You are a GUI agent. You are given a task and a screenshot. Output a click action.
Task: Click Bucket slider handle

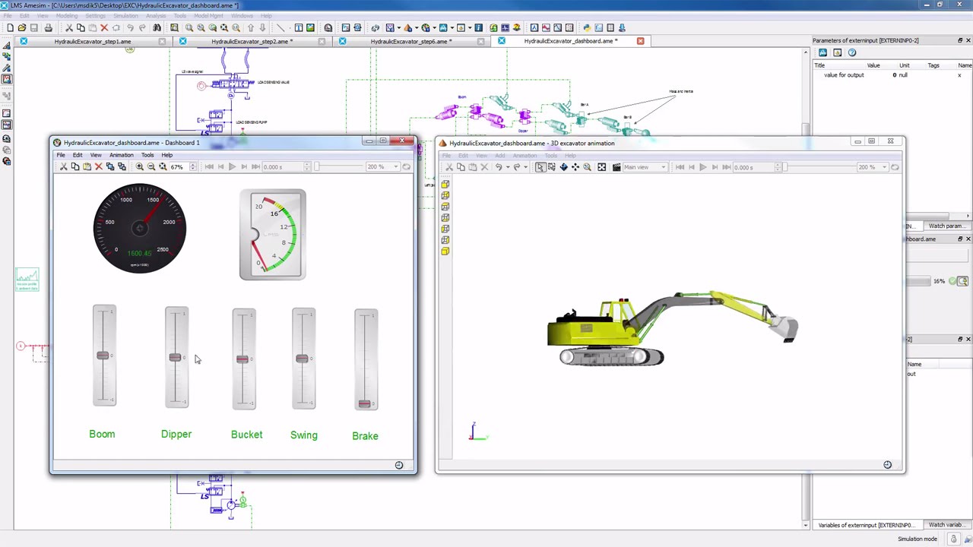(242, 359)
